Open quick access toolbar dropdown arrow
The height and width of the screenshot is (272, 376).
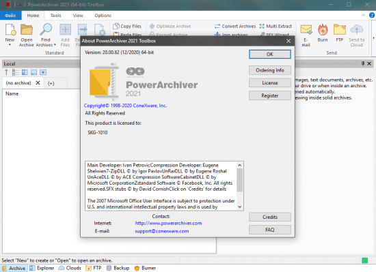20,5
